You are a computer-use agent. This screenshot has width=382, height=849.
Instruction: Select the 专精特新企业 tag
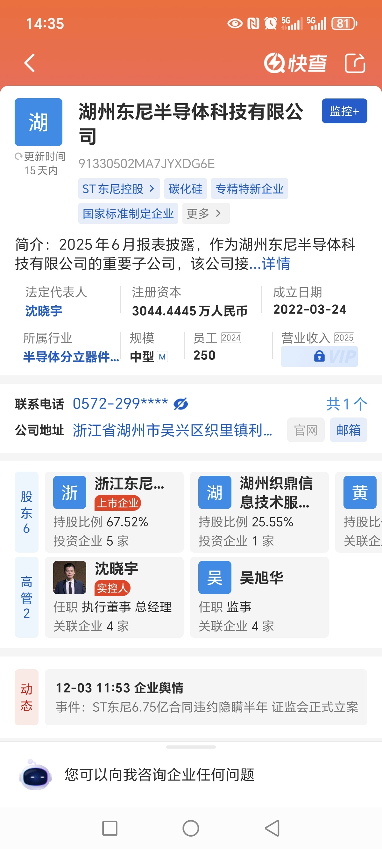point(249,189)
